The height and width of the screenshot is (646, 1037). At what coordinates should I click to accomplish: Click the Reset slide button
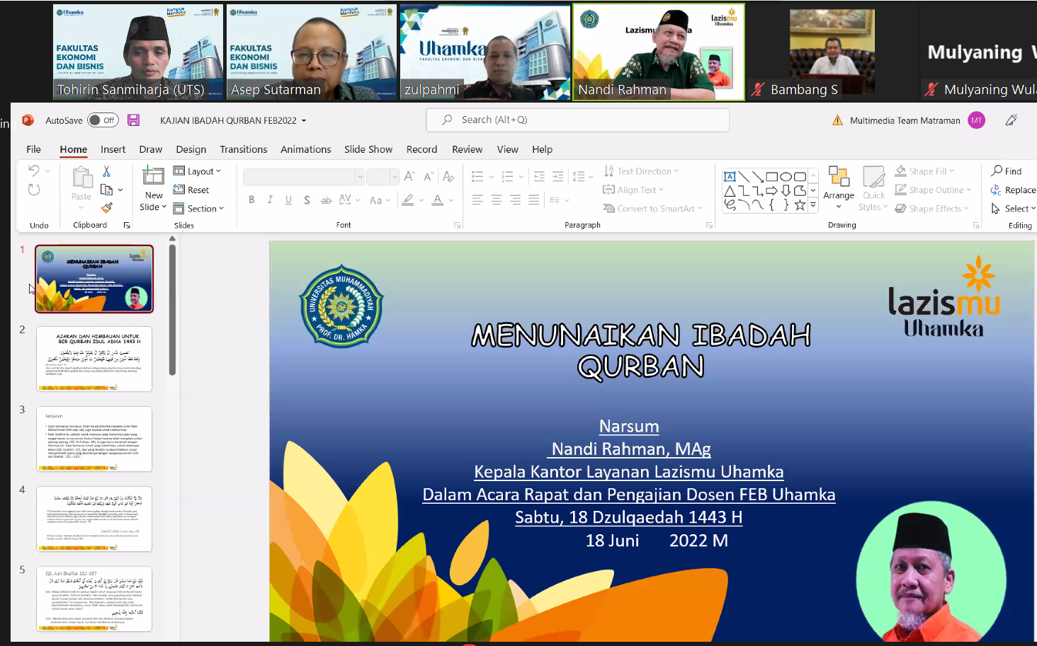point(192,190)
